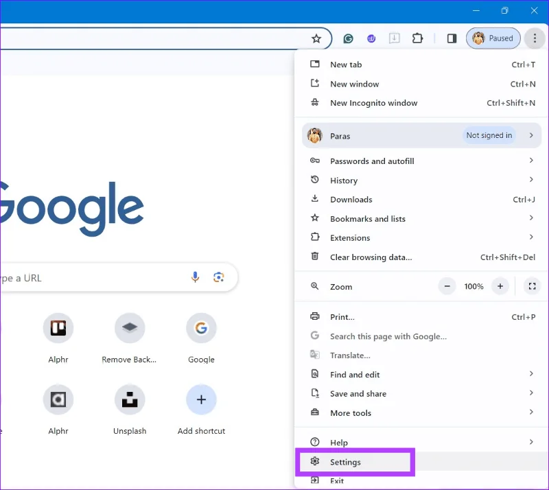Expand the Passwords and autofill chevron
Viewport: 549px width, 490px height.
[531, 161]
